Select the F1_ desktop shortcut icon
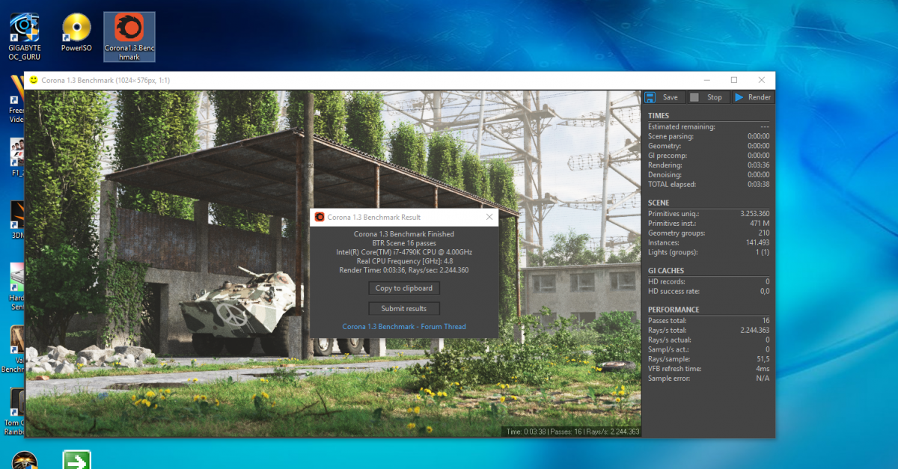The image size is (898, 469). tap(18, 158)
